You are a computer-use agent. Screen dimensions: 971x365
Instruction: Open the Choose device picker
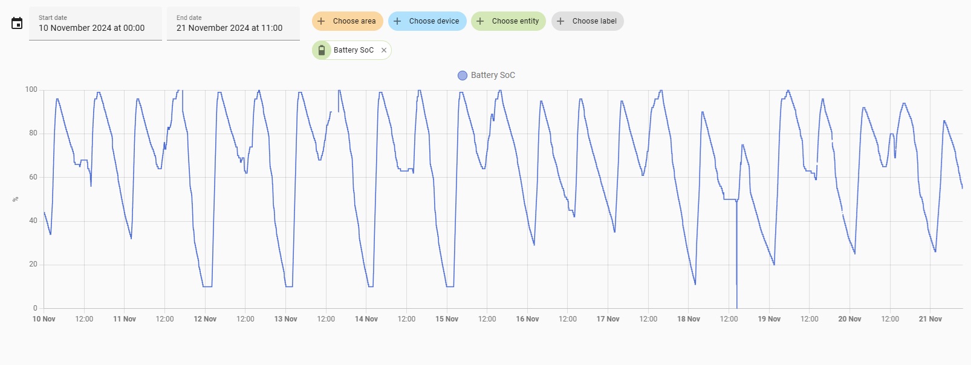(434, 21)
